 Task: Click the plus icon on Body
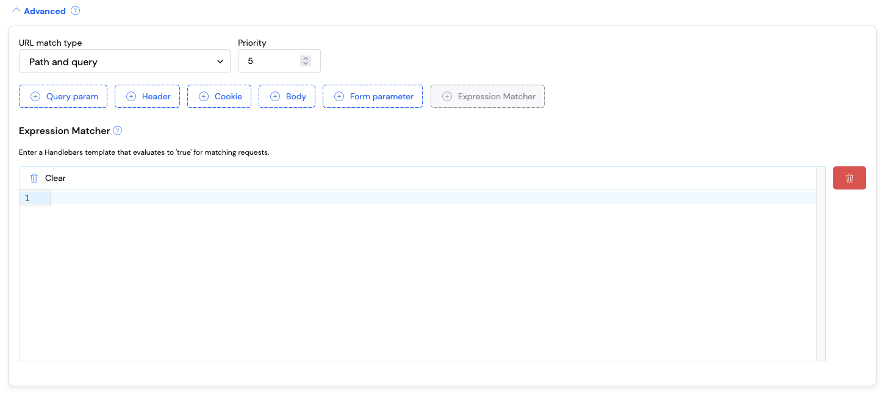(x=274, y=96)
